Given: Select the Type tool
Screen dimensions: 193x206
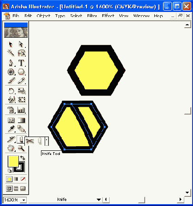Looking at the screenshot, I should click(21, 63).
